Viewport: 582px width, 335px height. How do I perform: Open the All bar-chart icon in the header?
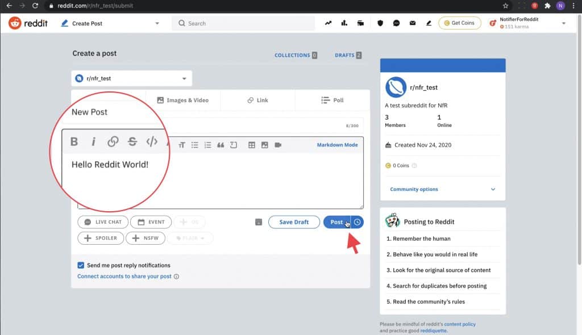tap(344, 23)
